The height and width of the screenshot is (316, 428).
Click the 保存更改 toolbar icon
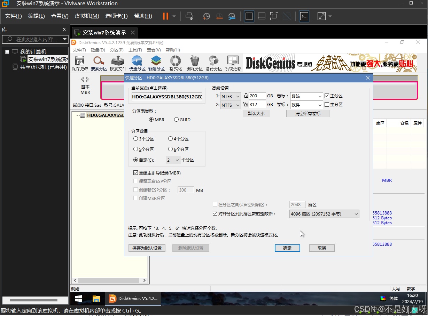coord(80,60)
